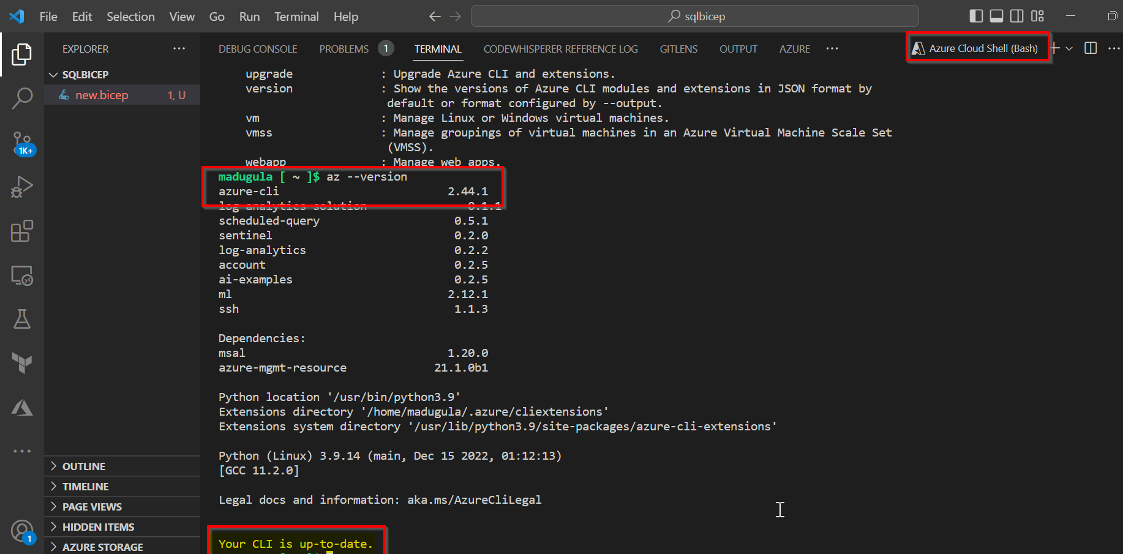Click the 'az --version' command text
Viewport: 1123px width, 554px height.
pyautogui.click(x=367, y=177)
